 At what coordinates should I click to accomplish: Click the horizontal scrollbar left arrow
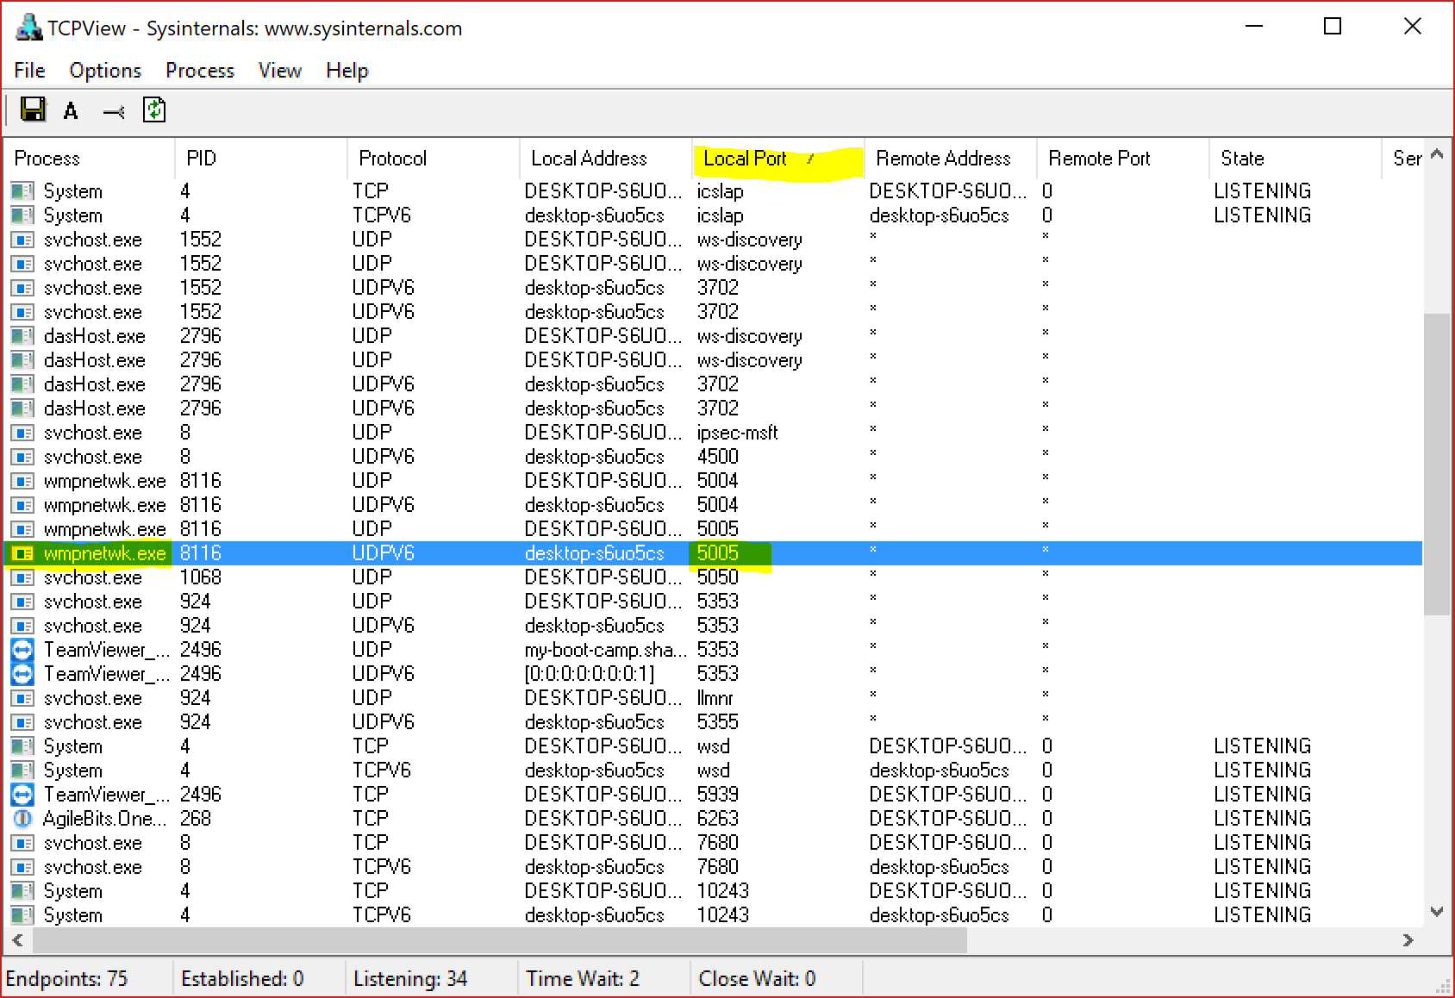[17, 940]
